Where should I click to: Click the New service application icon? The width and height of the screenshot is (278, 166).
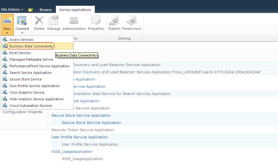click(x=7, y=21)
